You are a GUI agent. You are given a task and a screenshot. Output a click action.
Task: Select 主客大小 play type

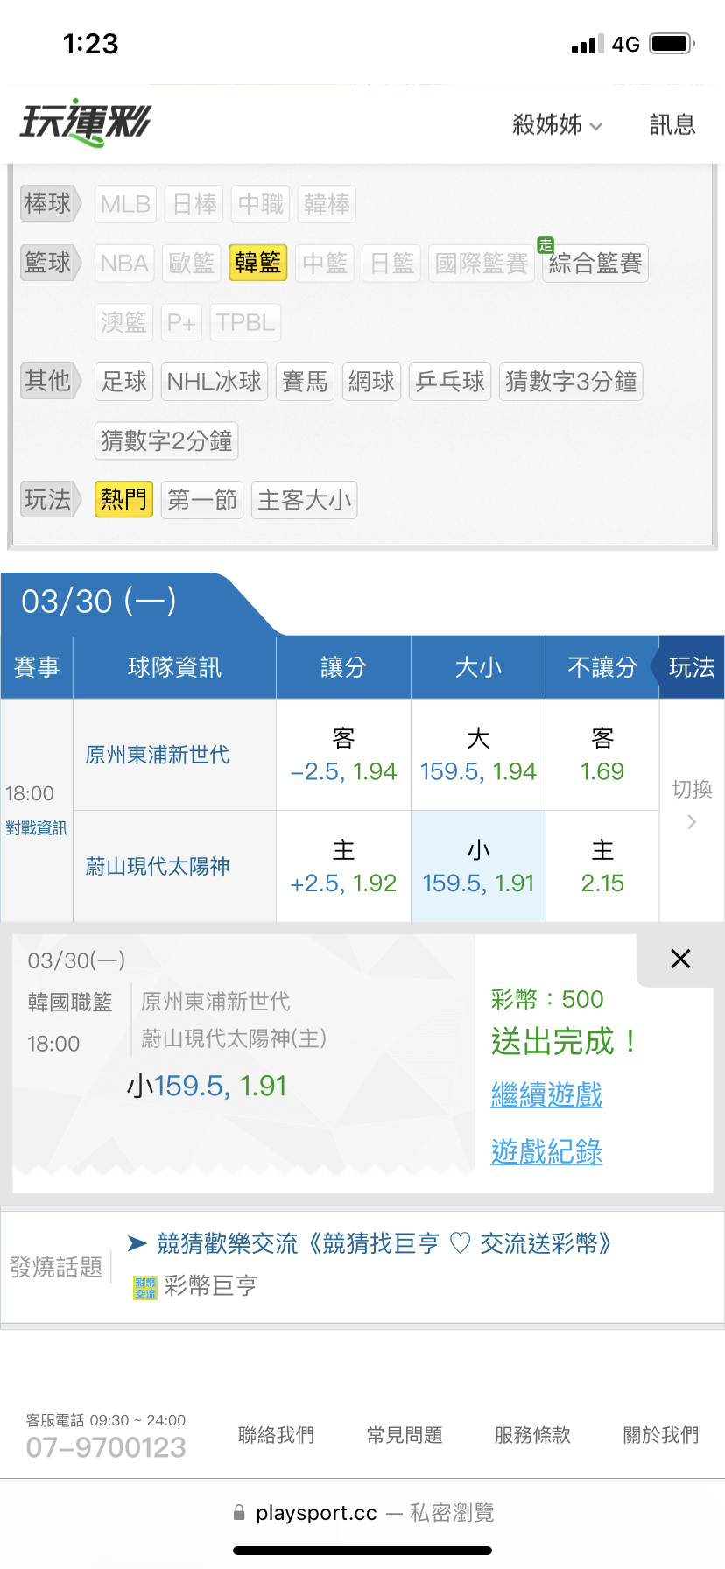tap(304, 500)
